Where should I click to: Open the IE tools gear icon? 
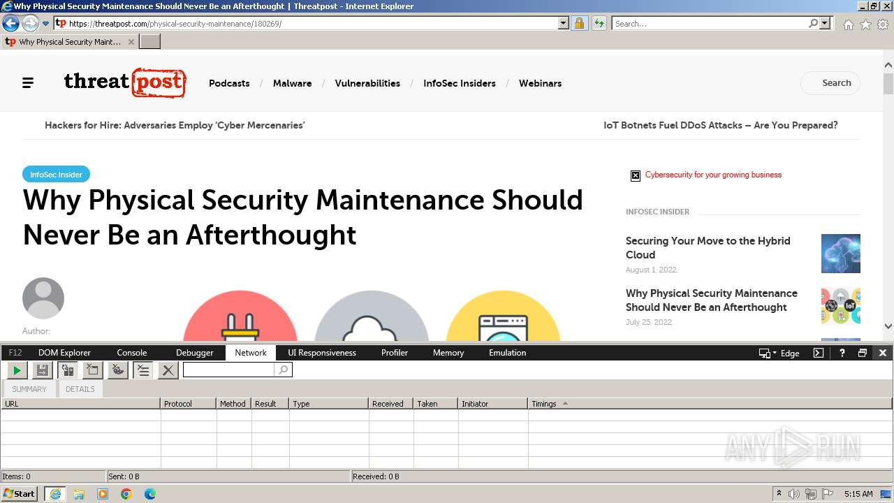883,24
